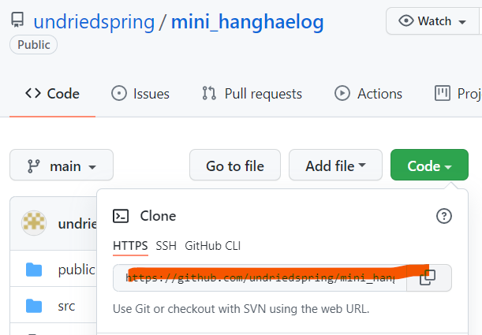Click the repository book icon
The image size is (482, 335).
pyautogui.click(x=17, y=20)
